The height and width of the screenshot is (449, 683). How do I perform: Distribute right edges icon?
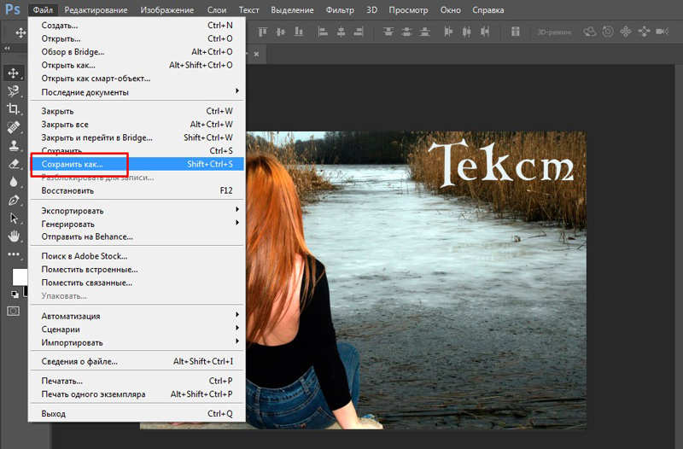point(485,32)
